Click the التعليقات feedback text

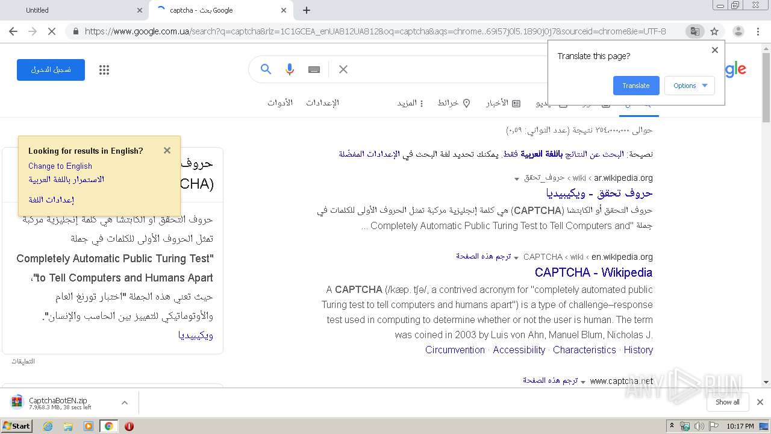[x=23, y=362]
